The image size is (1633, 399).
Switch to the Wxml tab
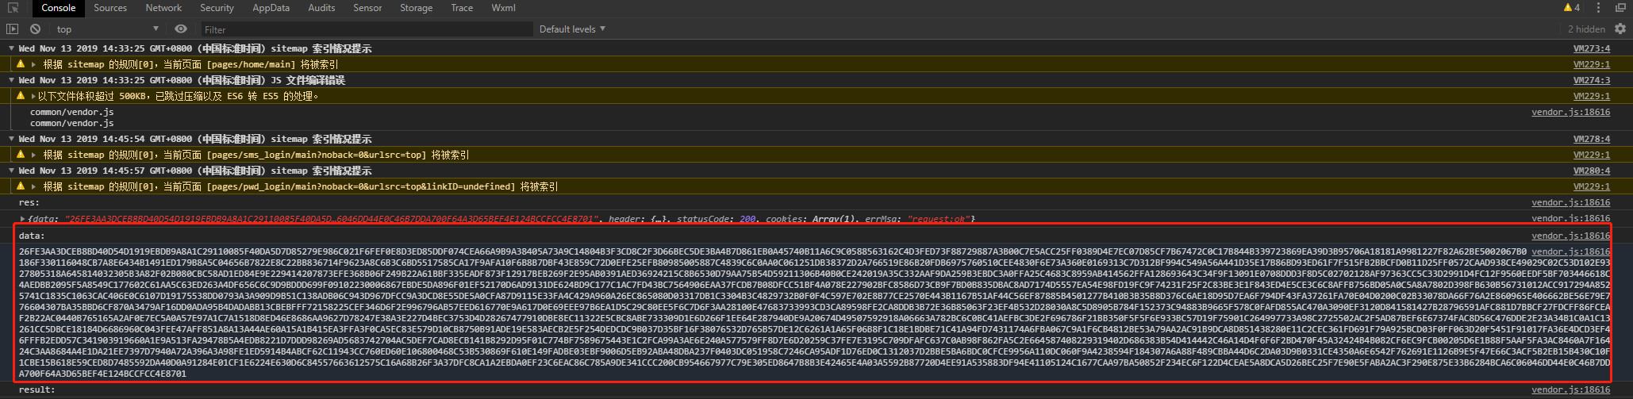click(x=503, y=8)
